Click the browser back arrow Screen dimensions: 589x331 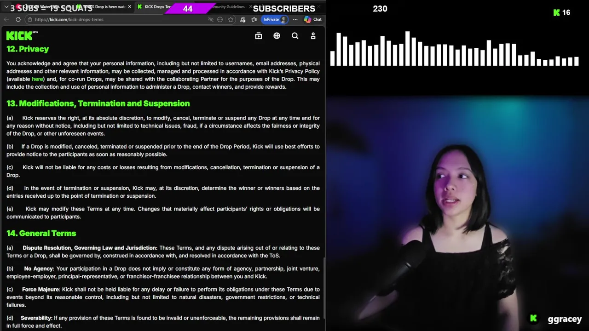pyautogui.click(x=6, y=19)
